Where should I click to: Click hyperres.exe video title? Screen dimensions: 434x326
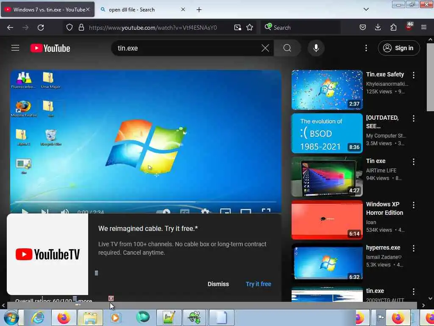point(383,247)
